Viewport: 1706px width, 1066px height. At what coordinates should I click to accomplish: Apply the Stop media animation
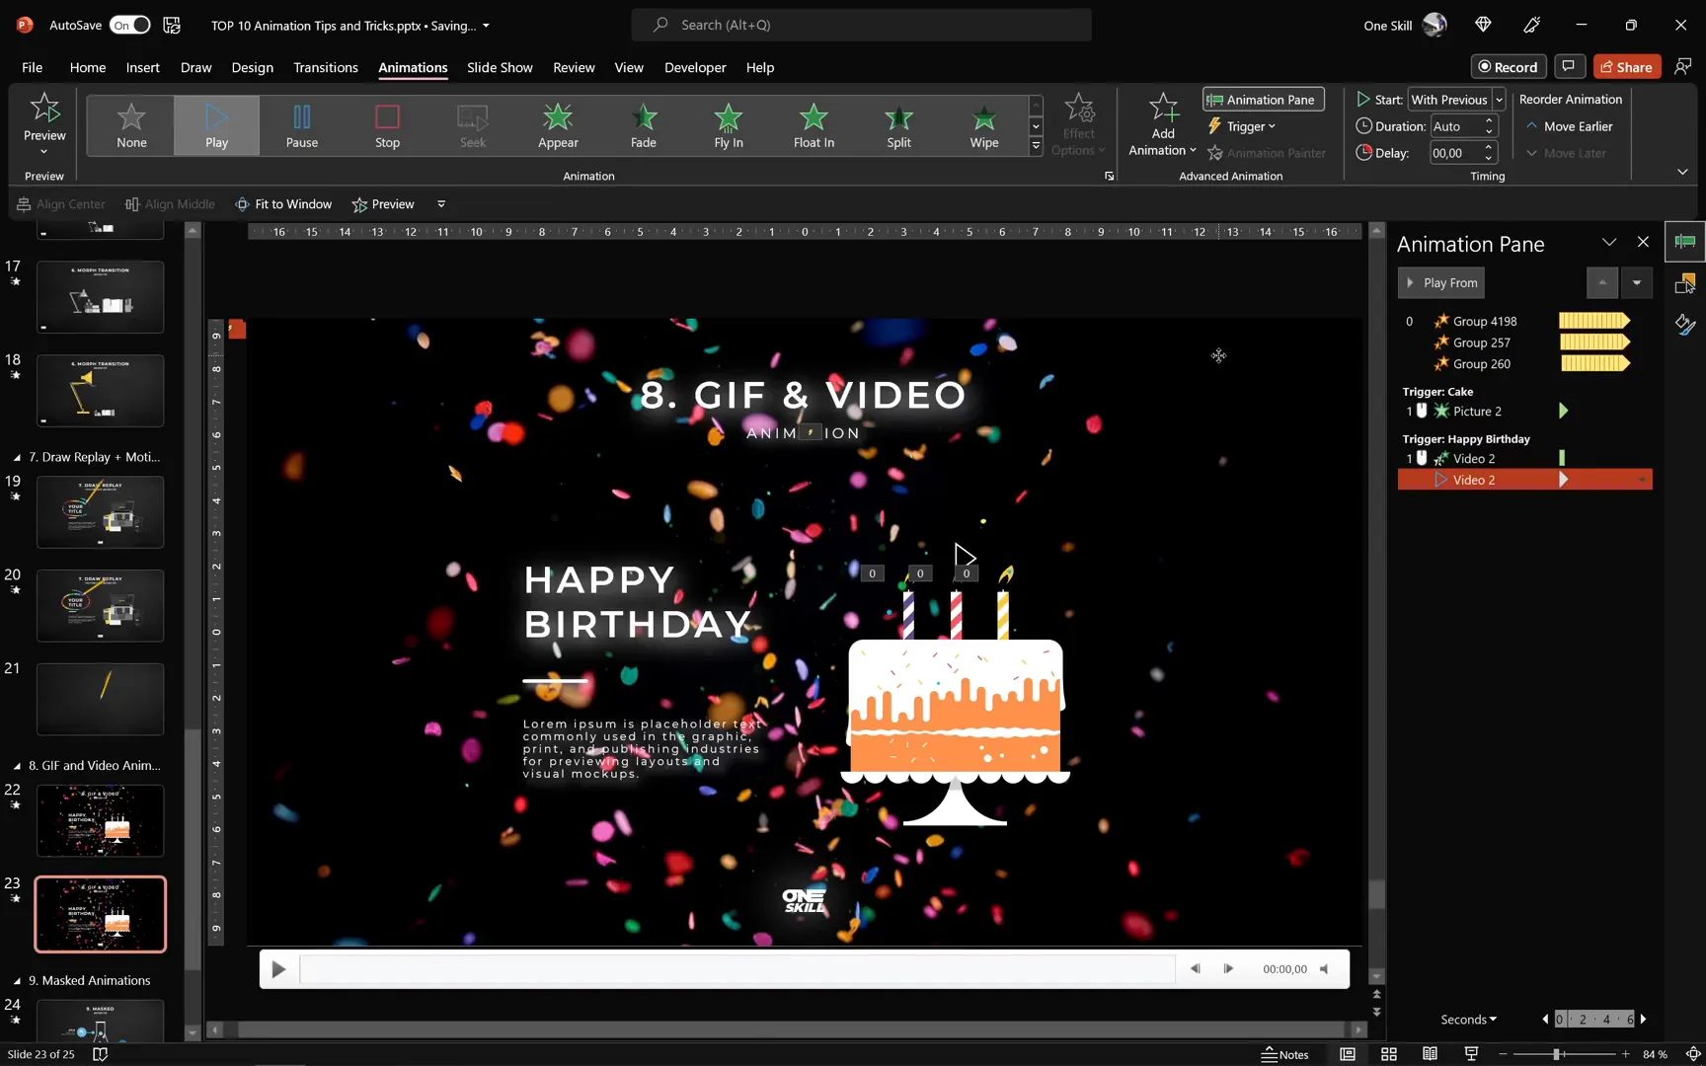pyautogui.click(x=387, y=125)
